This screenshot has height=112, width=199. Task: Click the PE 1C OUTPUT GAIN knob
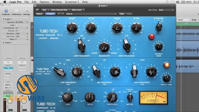(x=159, y=46)
